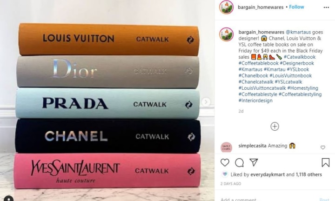335x201 pixels.
Task: Click the Add a comment field
Action: 268,199
